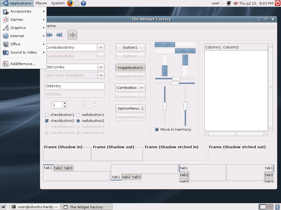
Task: Click the Column1 header
Action: [x=213, y=47]
